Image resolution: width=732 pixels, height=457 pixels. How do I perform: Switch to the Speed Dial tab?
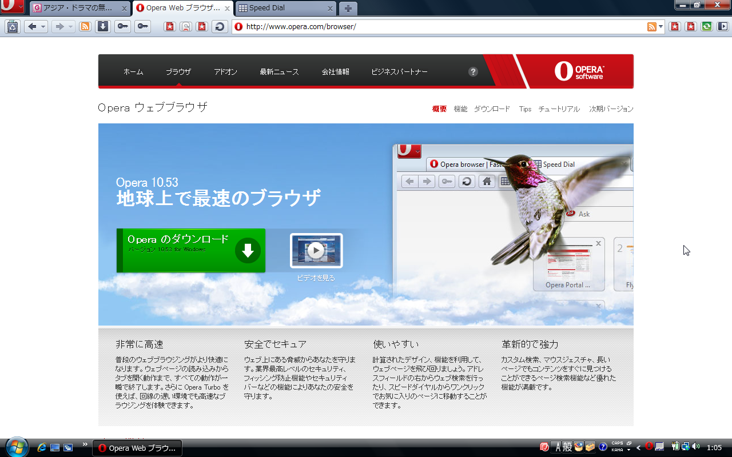(x=285, y=8)
